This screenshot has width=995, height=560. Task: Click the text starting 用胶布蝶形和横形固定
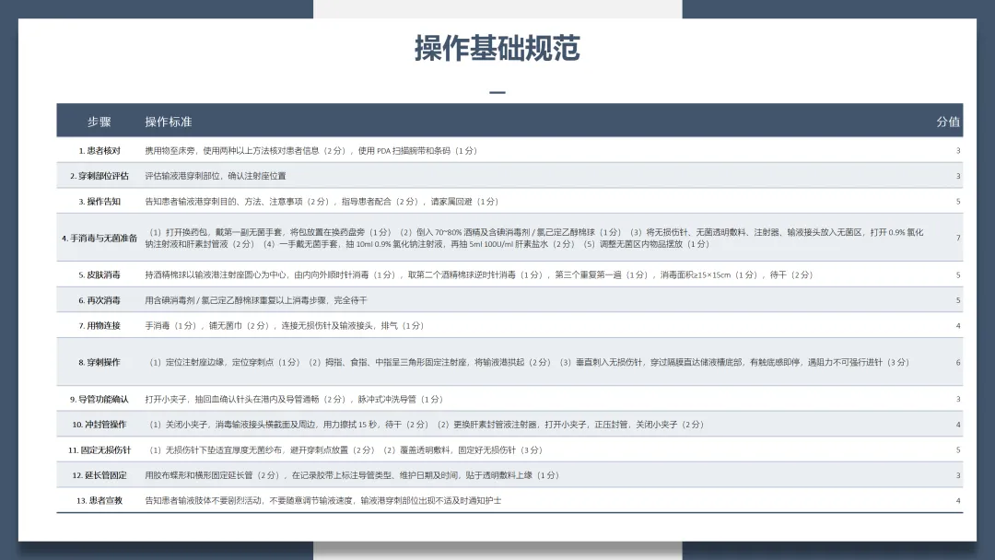tap(352, 475)
